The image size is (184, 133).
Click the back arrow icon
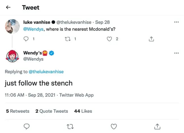coord(8,7)
